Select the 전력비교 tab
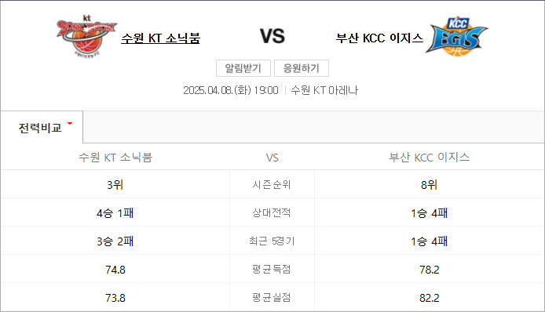 point(42,127)
